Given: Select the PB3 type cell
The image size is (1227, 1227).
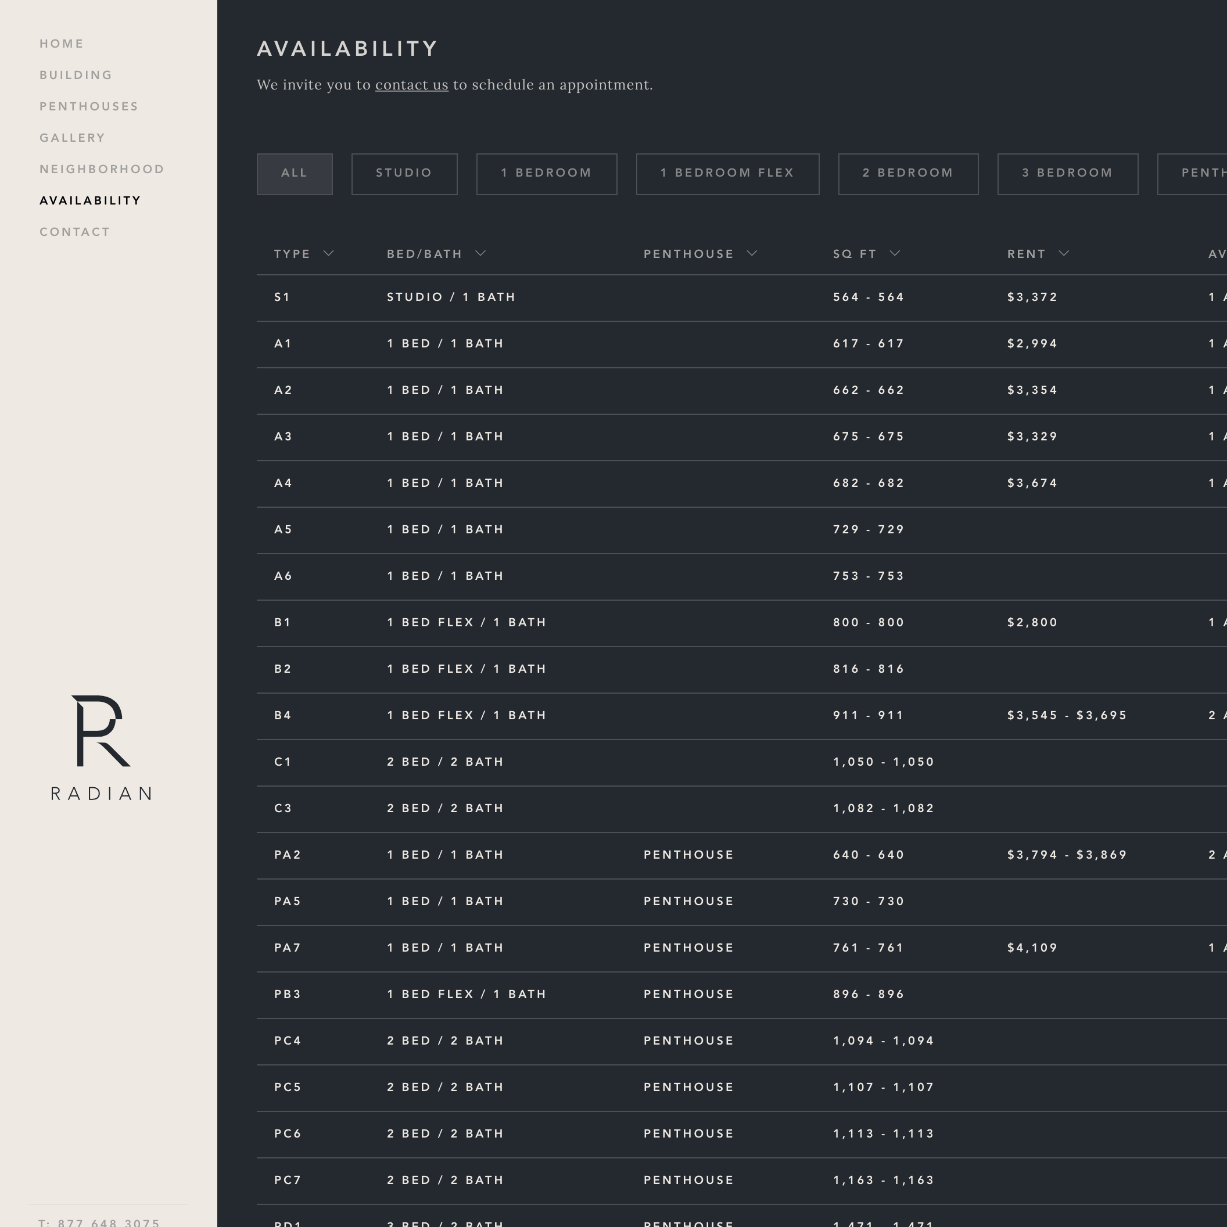Looking at the screenshot, I should tap(288, 994).
